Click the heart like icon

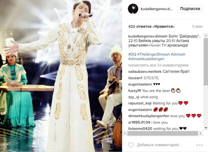point(131,145)
